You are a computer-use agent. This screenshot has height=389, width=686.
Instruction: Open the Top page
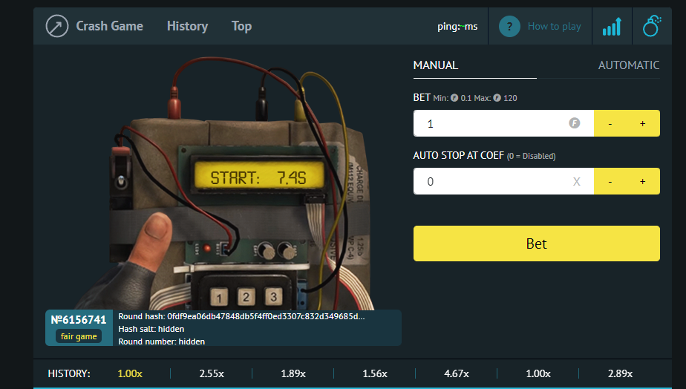coord(241,26)
